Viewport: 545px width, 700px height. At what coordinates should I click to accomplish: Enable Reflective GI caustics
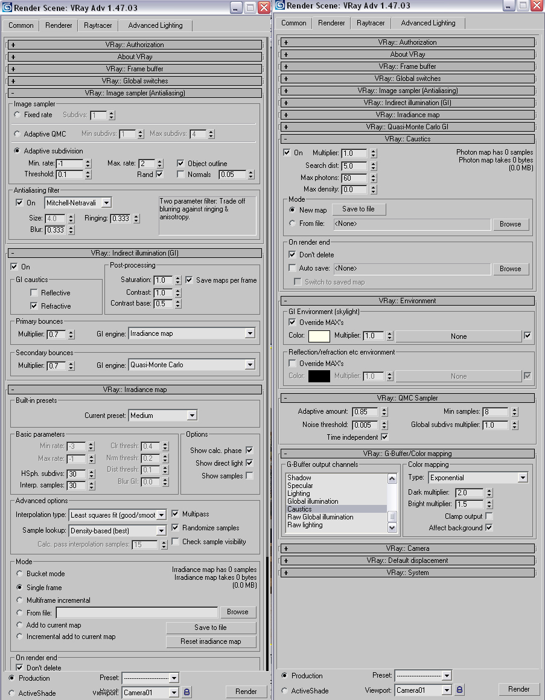click(34, 293)
